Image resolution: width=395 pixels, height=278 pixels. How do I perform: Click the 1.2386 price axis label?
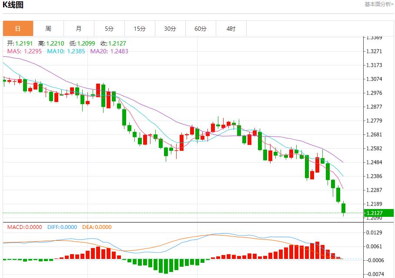click(374, 176)
